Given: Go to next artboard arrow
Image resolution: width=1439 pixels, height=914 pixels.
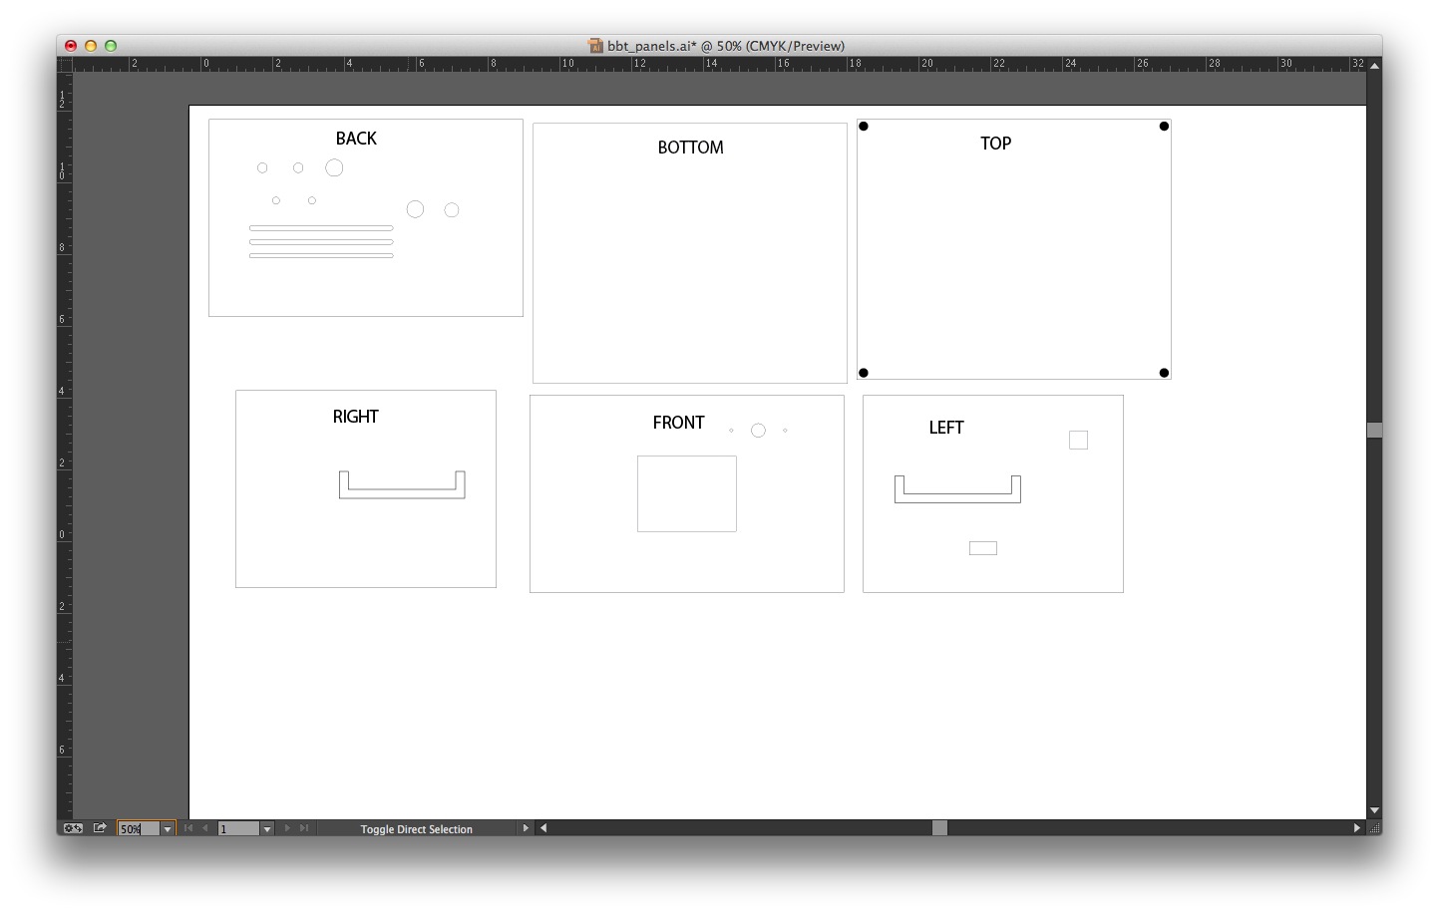Looking at the screenshot, I should [x=287, y=828].
